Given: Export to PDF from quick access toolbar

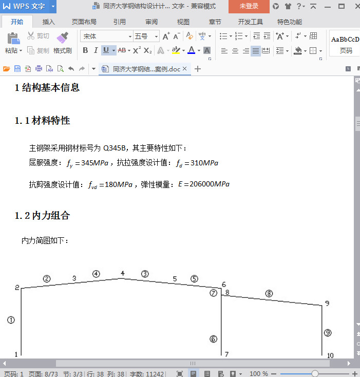Looking at the screenshot, I should point(28,69).
